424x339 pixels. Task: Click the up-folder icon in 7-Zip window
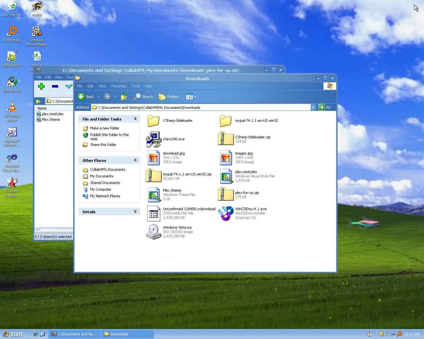click(38, 101)
